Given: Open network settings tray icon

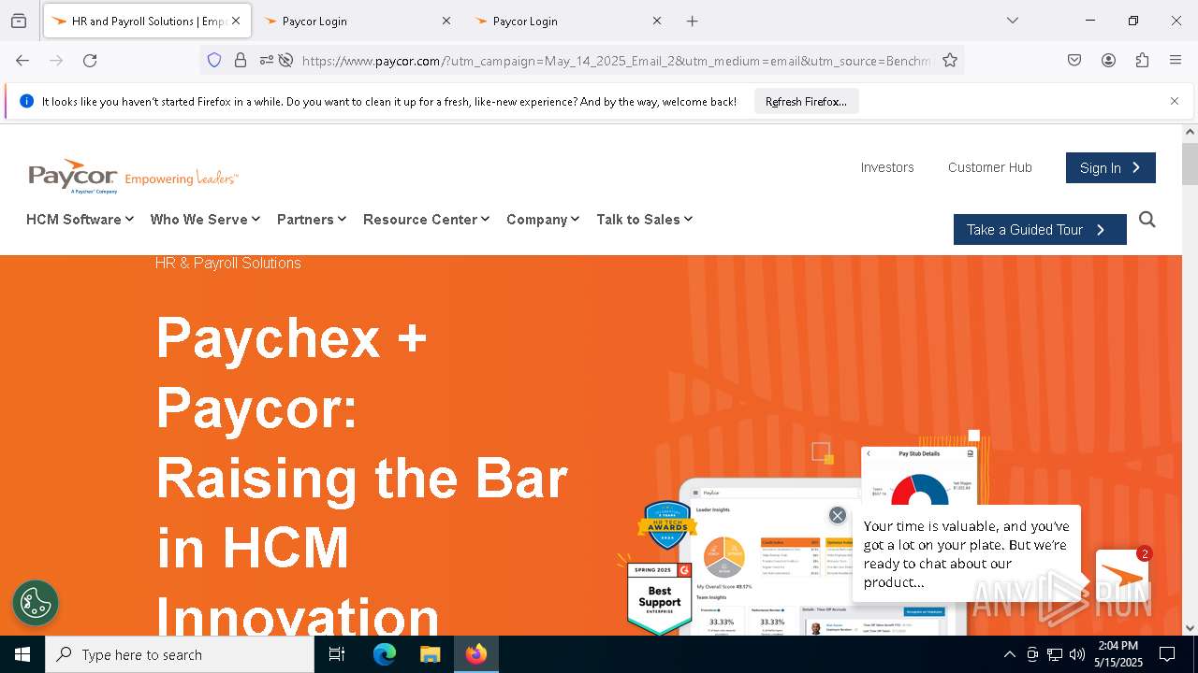Looking at the screenshot, I should (x=1055, y=654).
